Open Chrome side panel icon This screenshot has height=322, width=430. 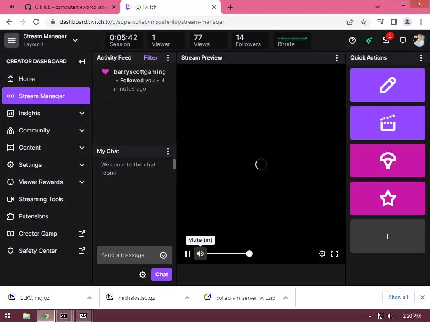click(394, 22)
